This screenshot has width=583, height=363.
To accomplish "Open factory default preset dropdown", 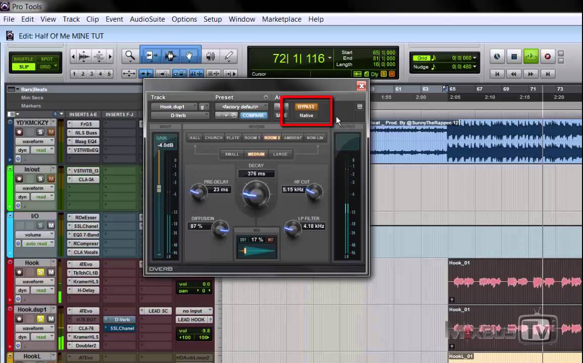I will click(x=241, y=106).
